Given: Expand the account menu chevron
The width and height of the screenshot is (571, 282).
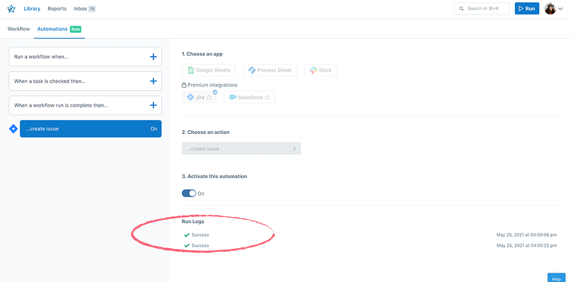Looking at the screenshot, I should tap(560, 9).
